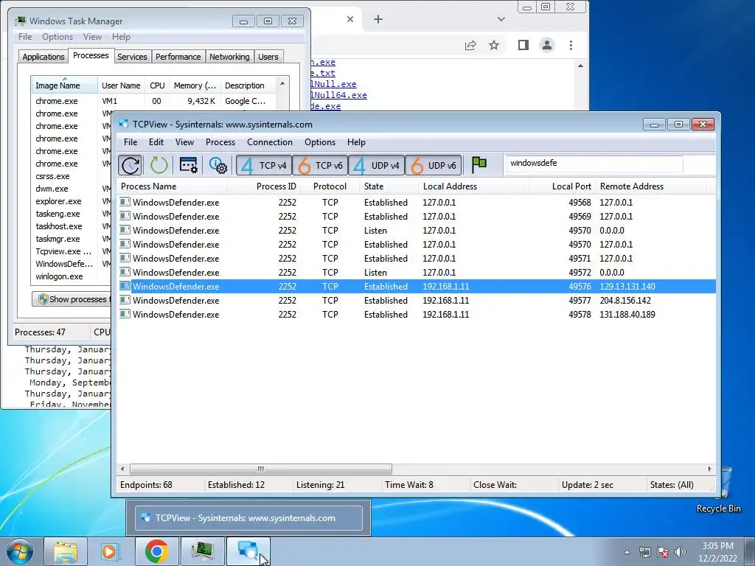The image size is (755, 566).
Task: Open a new Chrome tab with plus button
Action: click(x=378, y=19)
